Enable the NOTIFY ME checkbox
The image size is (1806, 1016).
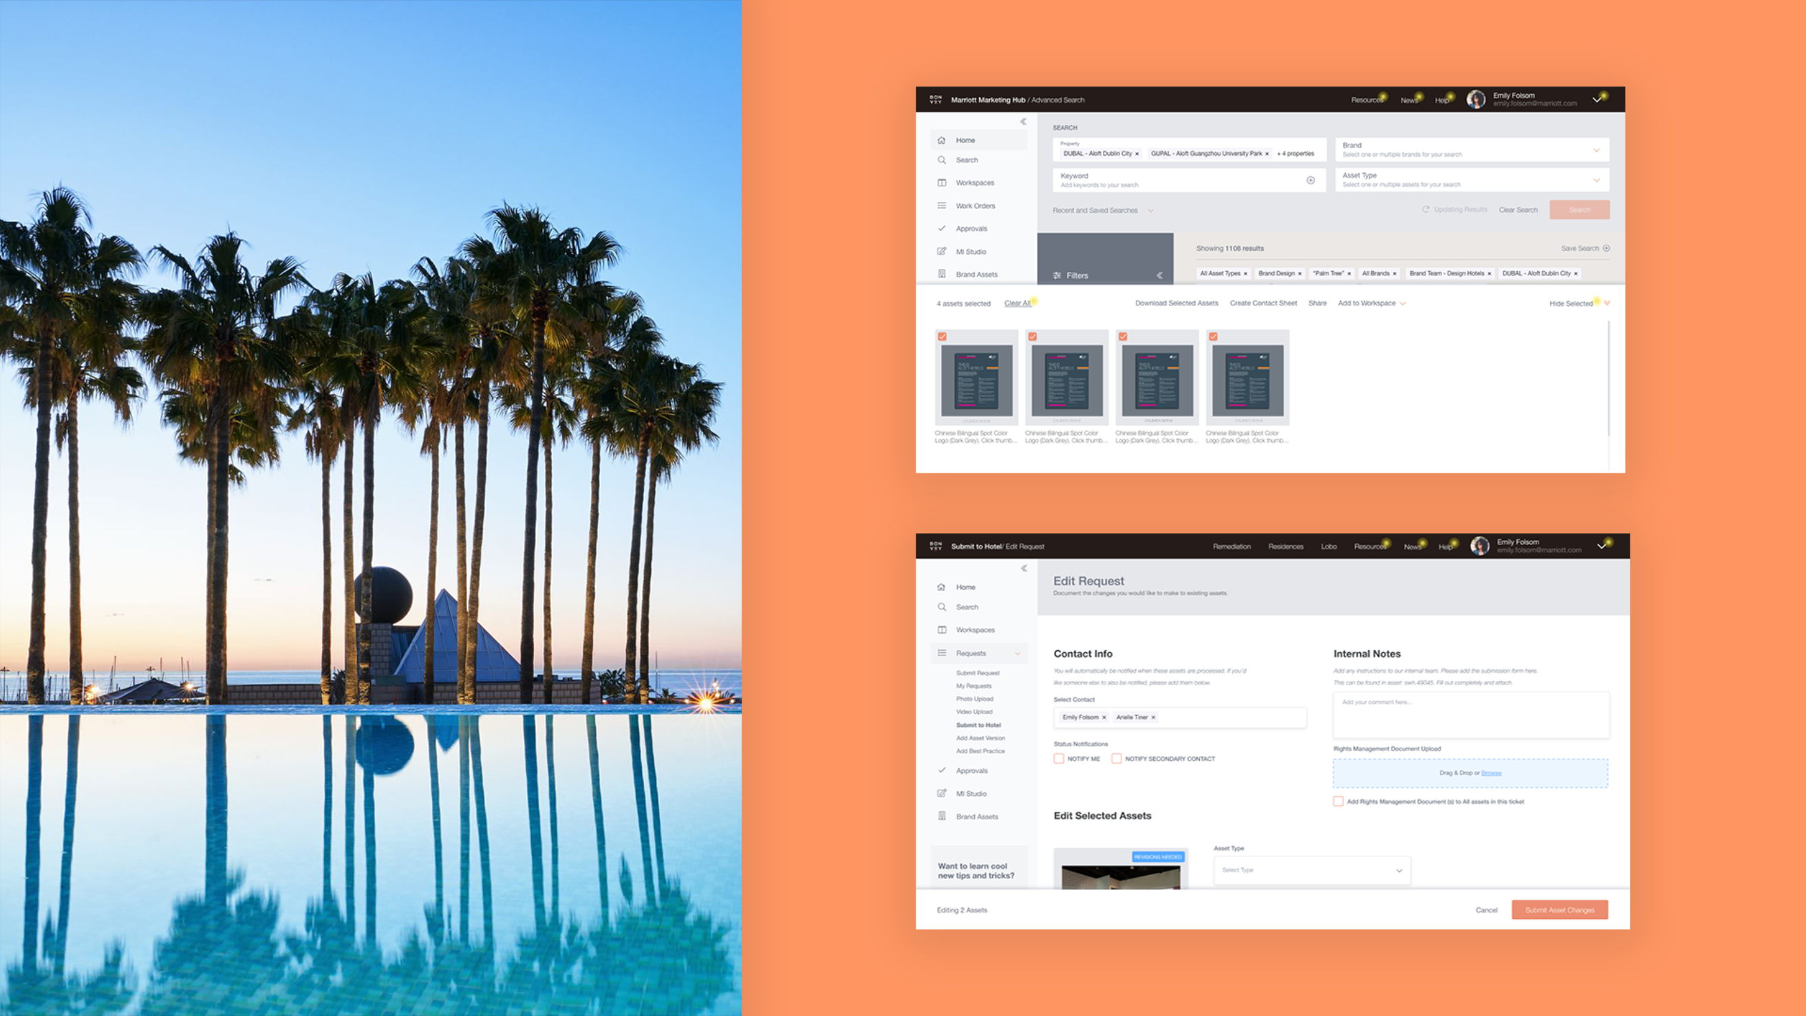(x=1059, y=759)
